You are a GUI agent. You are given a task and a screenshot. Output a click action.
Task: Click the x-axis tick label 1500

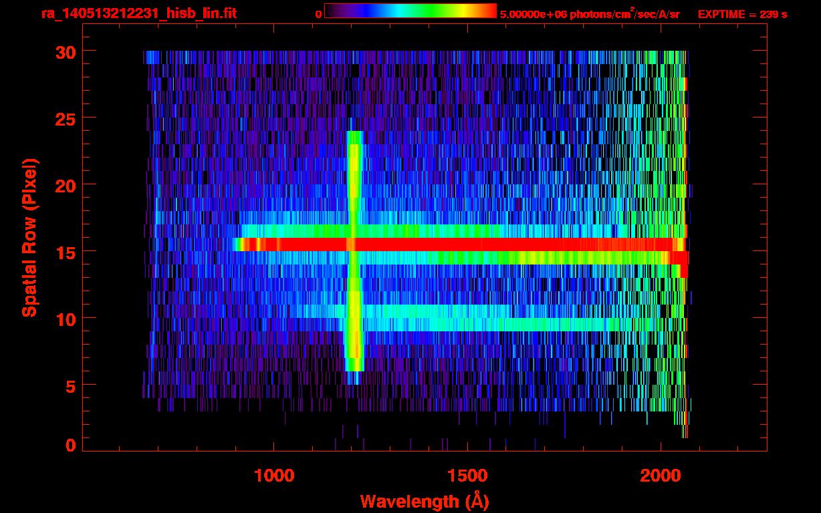pos(467,476)
